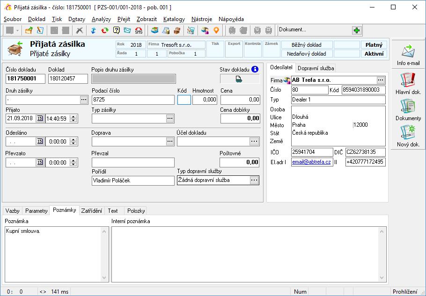Click the Dokument... toolbar field
Screen dimensions: 426x296
click(x=315, y=30)
